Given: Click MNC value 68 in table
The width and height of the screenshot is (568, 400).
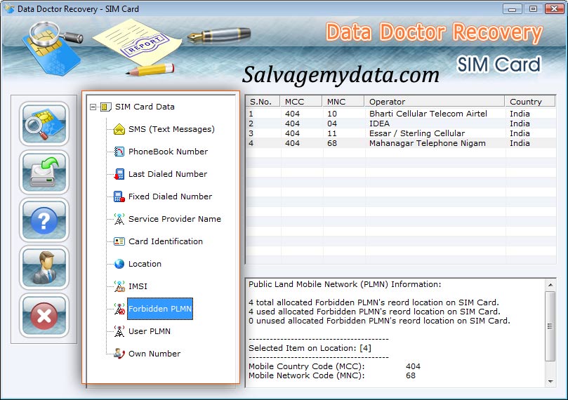Looking at the screenshot, I should 332,143.
